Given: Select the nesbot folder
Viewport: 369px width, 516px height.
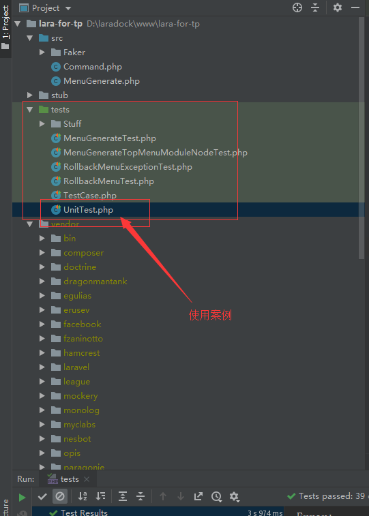Looking at the screenshot, I should (77, 439).
